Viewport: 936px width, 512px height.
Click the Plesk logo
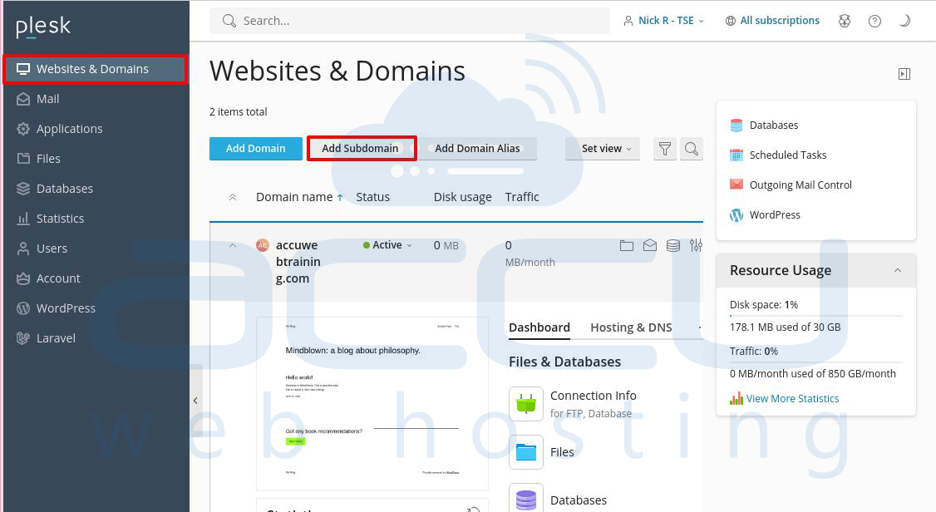pos(43,27)
